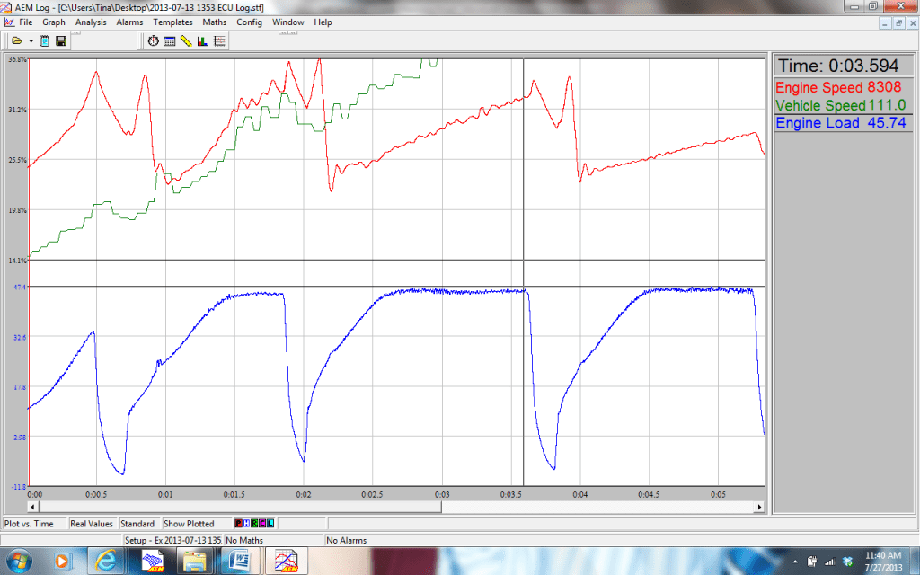
Task: Open AEM calibration app taskbar icon
Action: [x=155, y=561]
